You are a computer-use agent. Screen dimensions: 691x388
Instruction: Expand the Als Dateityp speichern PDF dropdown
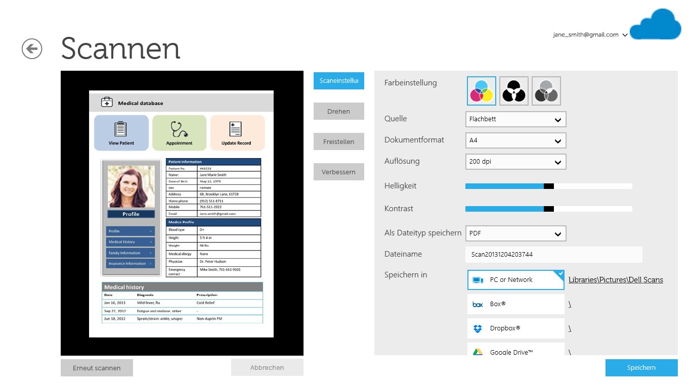coord(515,233)
